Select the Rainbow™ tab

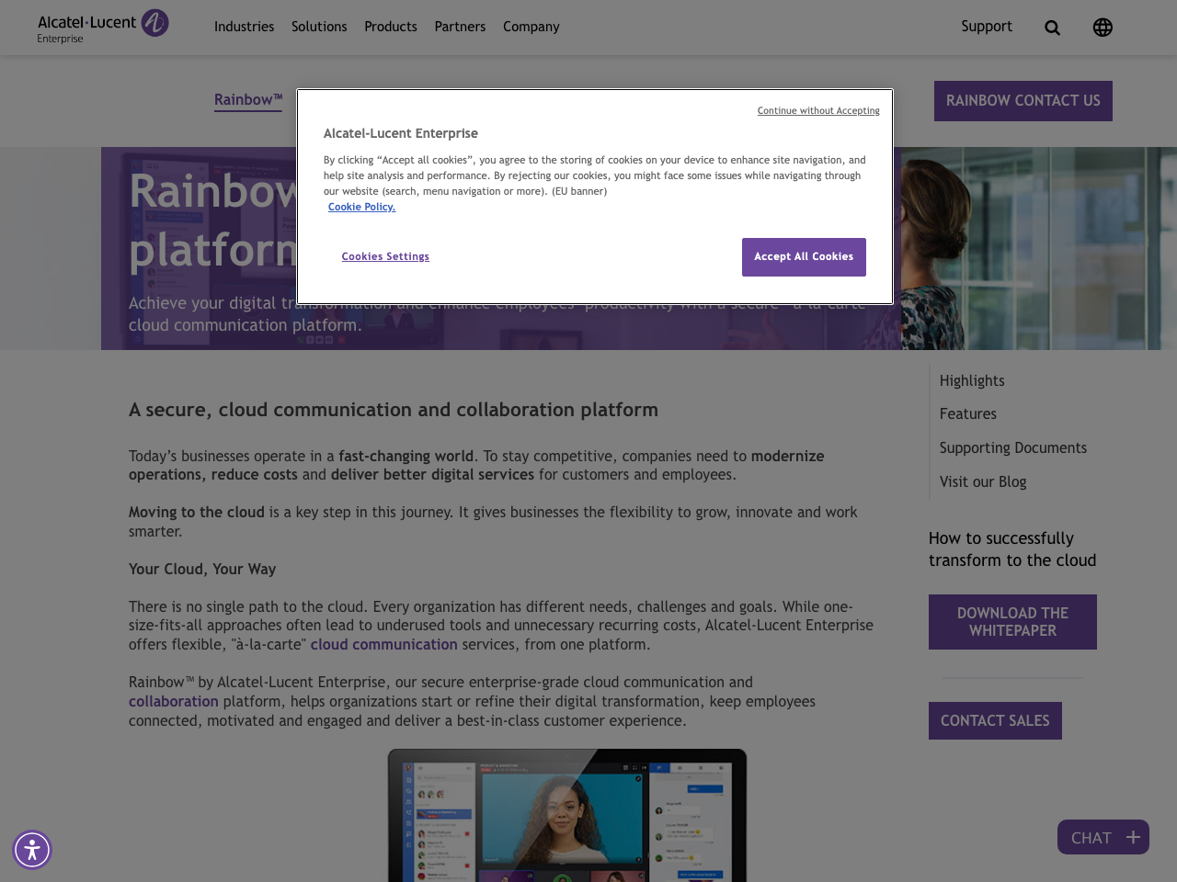[247, 98]
